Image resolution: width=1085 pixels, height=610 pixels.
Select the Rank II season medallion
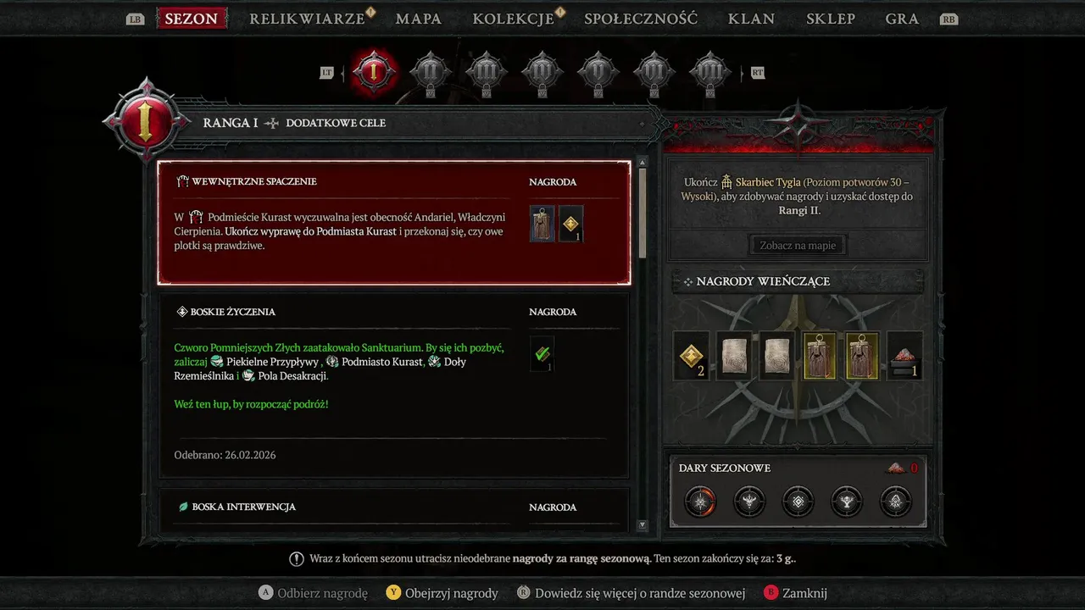click(430, 73)
